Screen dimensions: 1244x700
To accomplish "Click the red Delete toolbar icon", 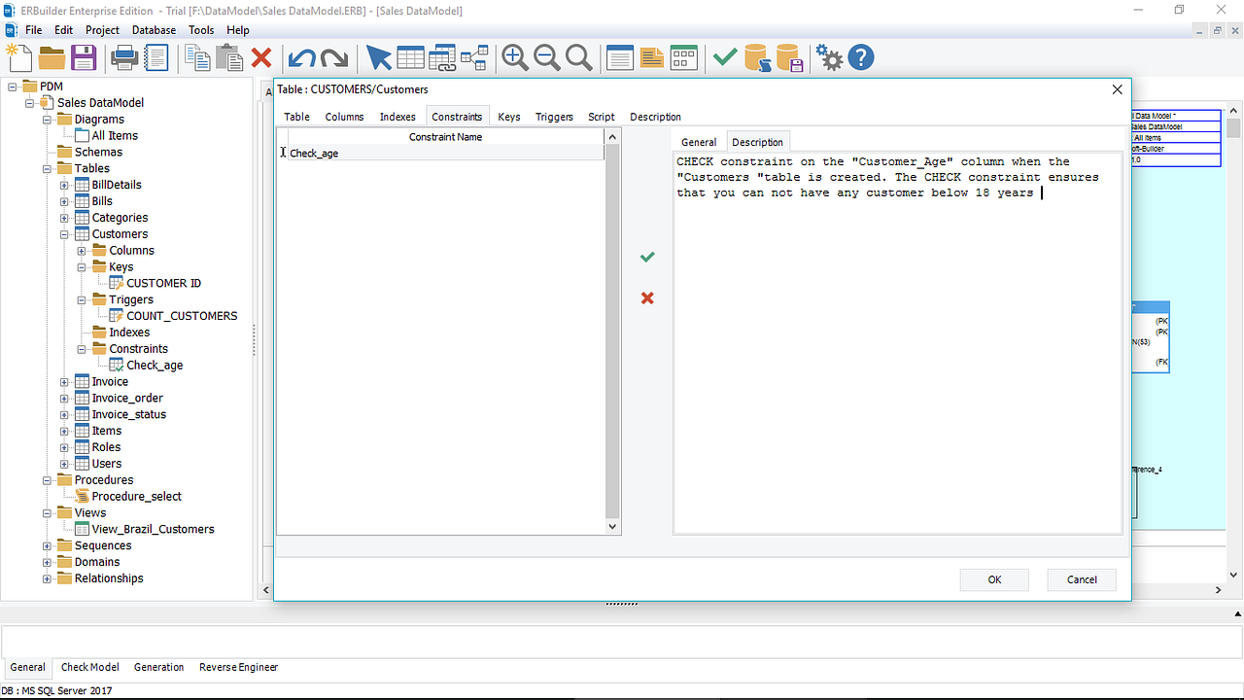I will pos(260,57).
